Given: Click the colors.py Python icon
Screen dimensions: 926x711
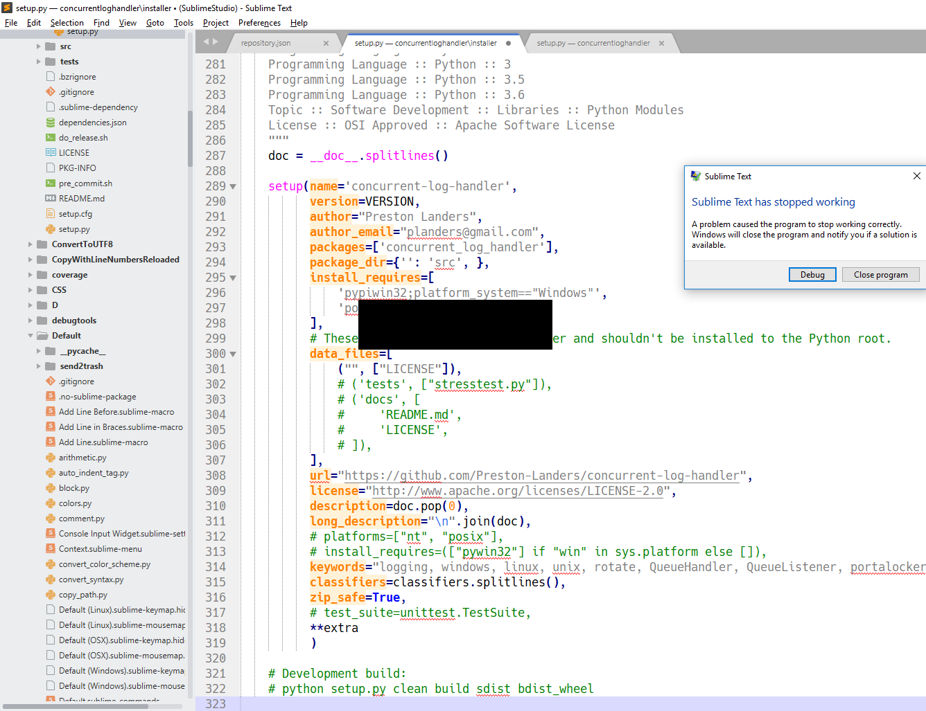Looking at the screenshot, I should click(51, 503).
